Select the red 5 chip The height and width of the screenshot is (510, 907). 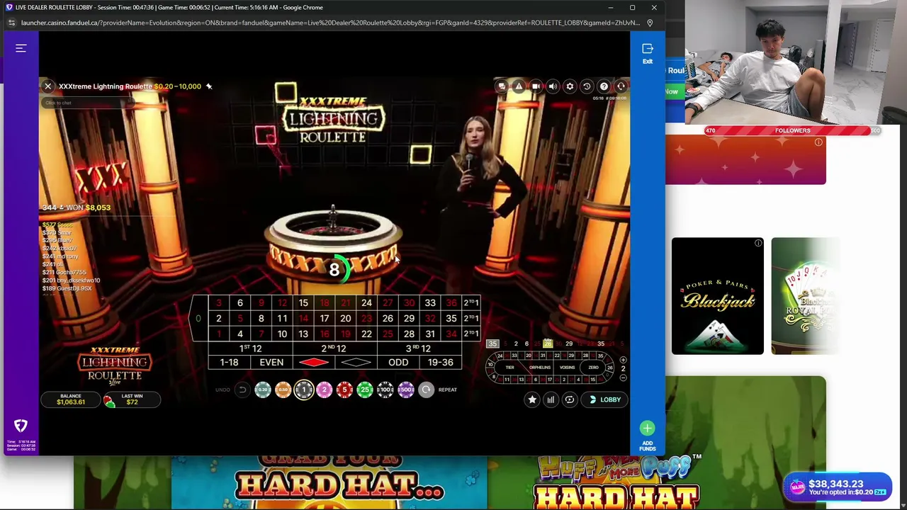pyautogui.click(x=344, y=390)
